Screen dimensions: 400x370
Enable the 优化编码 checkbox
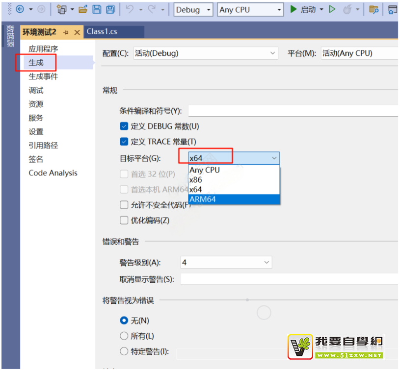[124, 220]
